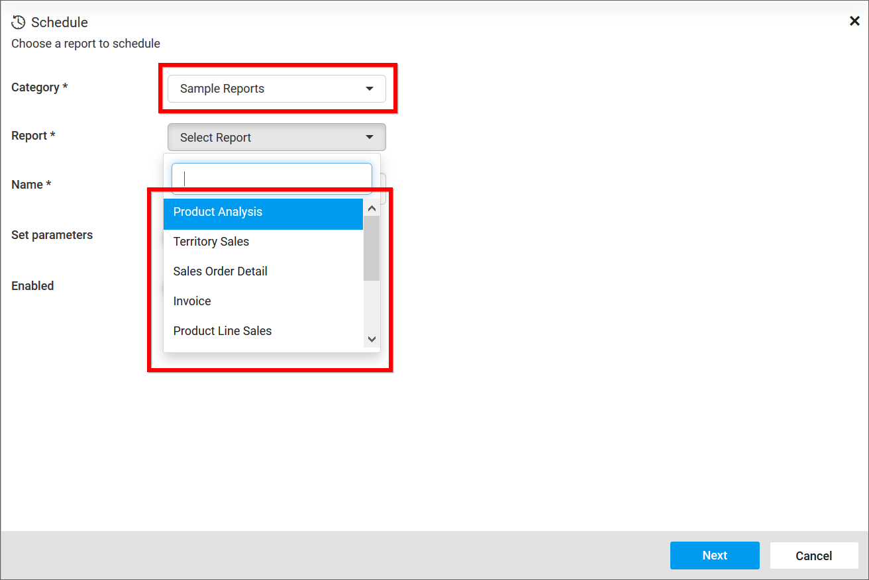Collapse the Select Report dropdown
The width and height of the screenshot is (869, 580).
point(276,137)
